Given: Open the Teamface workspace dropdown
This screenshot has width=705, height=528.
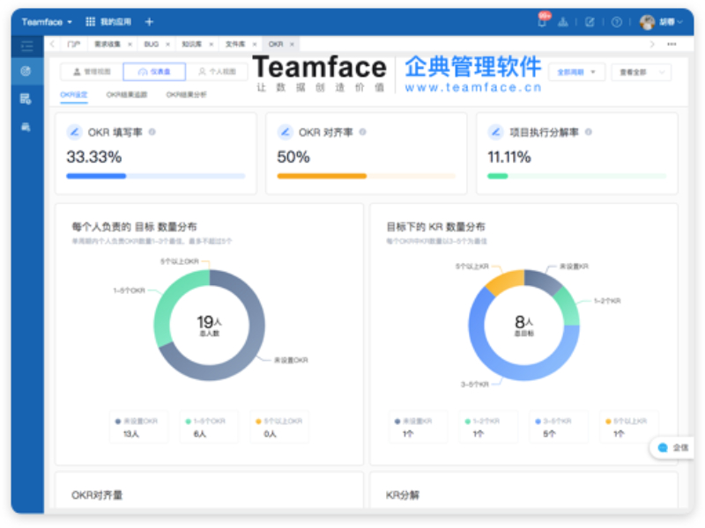Looking at the screenshot, I should pyautogui.click(x=47, y=21).
